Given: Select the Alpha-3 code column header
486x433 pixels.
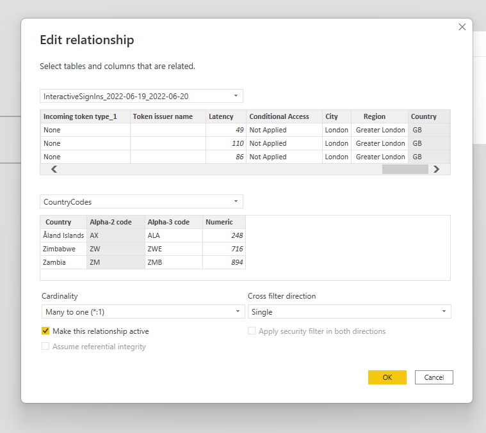Looking at the screenshot, I should [x=174, y=222].
